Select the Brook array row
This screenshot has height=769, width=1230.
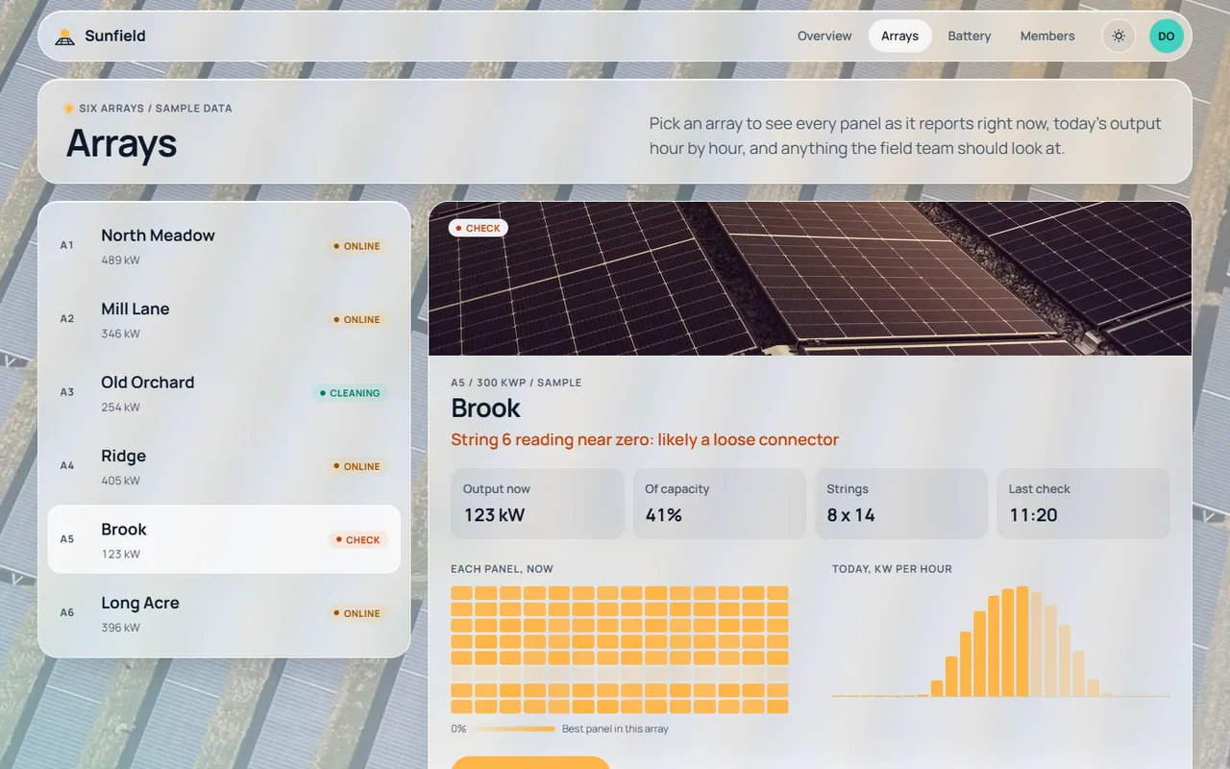(224, 540)
